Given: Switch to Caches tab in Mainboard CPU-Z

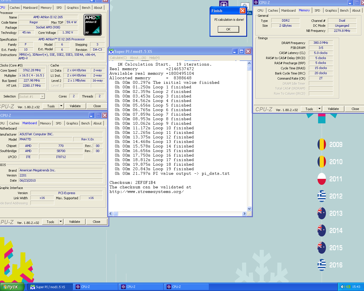Looking at the screenshot, I should tap(14, 123).
